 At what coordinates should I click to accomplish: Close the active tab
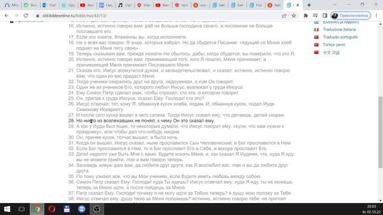[298, 5]
